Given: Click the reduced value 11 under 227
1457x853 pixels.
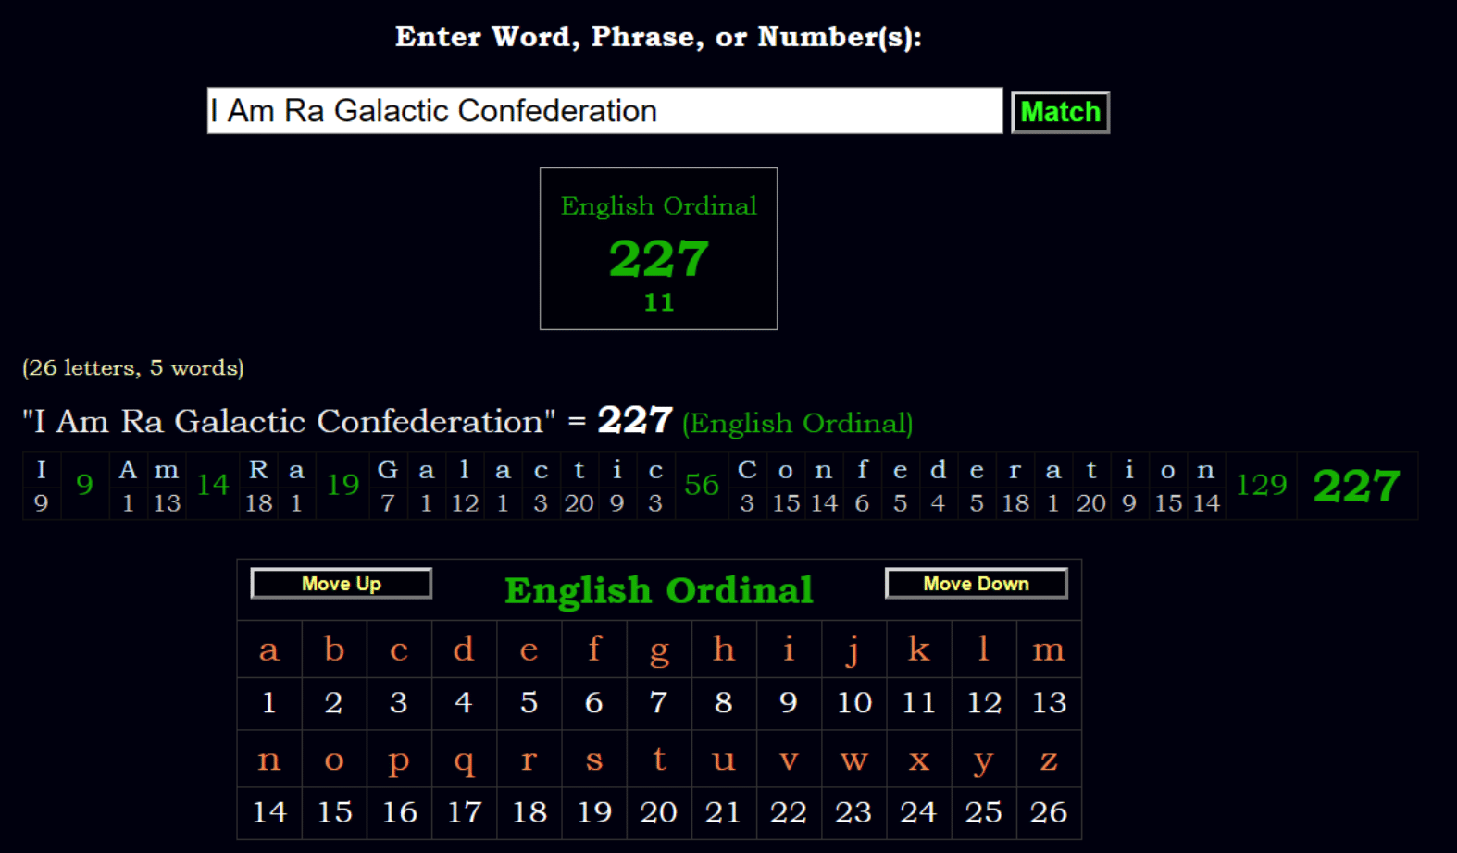Looking at the screenshot, I should coord(658,303).
